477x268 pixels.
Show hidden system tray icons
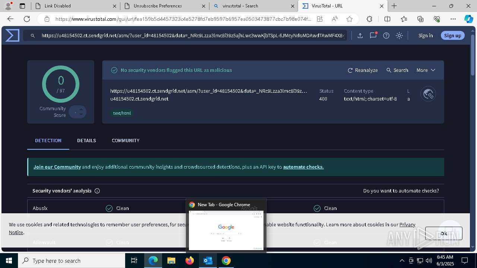click(x=402, y=261)
